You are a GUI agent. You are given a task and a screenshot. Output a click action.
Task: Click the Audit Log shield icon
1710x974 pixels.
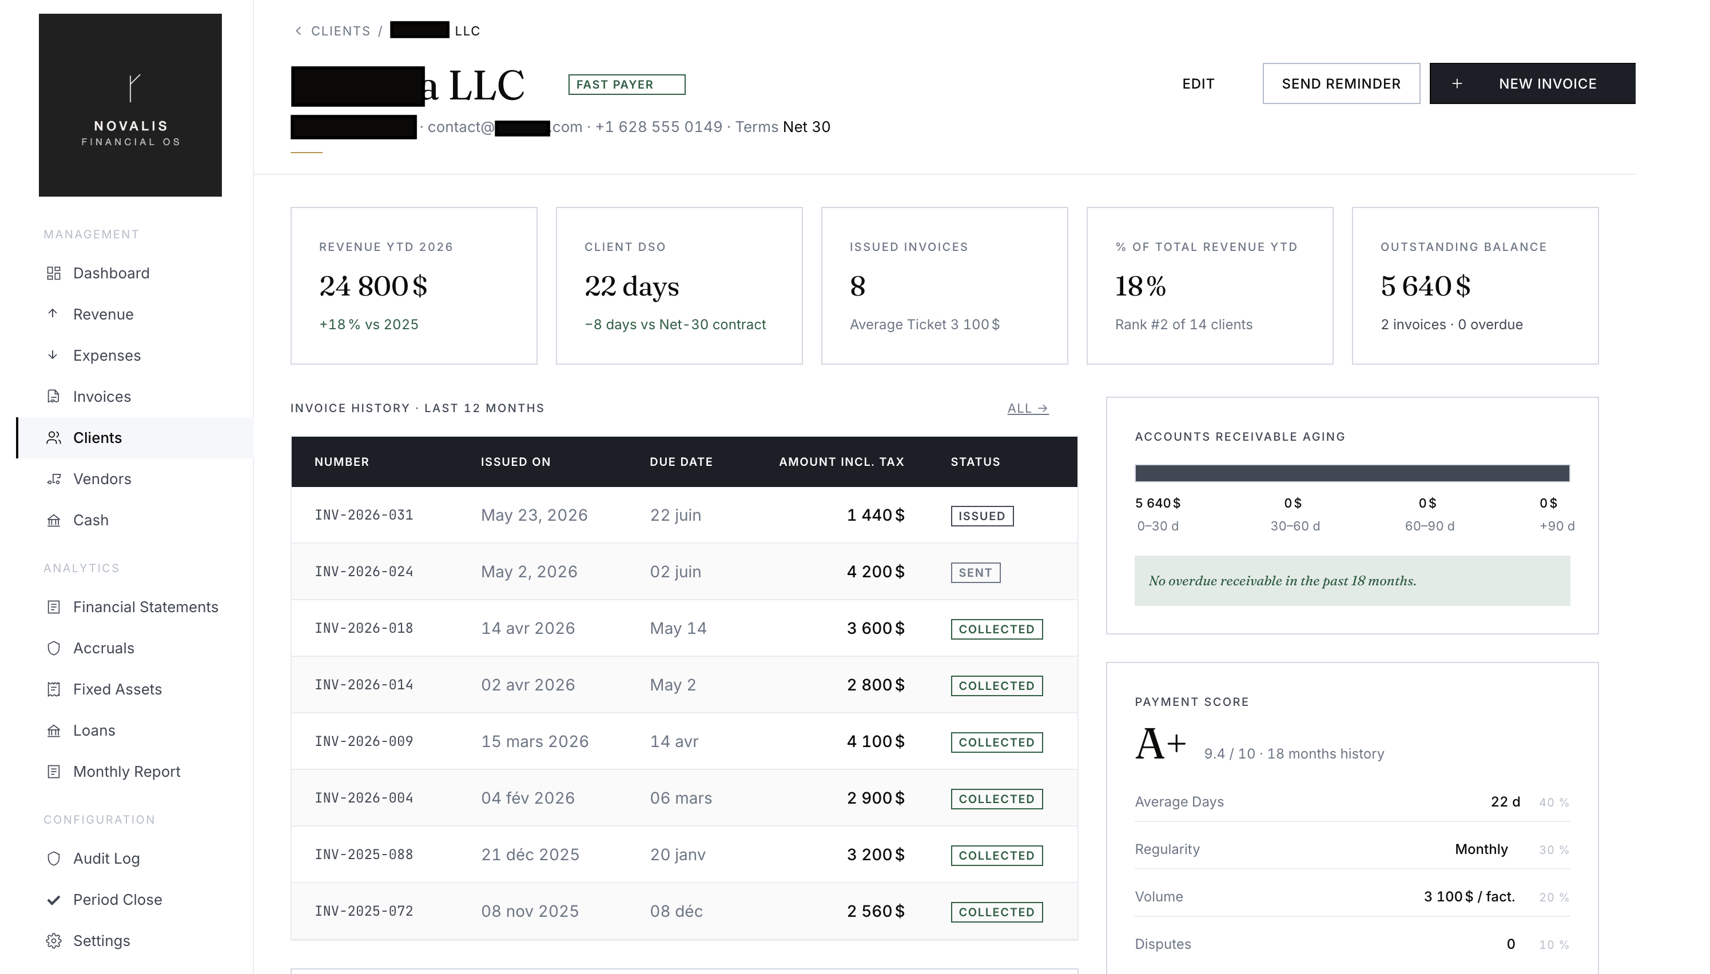tap(54, 859)
